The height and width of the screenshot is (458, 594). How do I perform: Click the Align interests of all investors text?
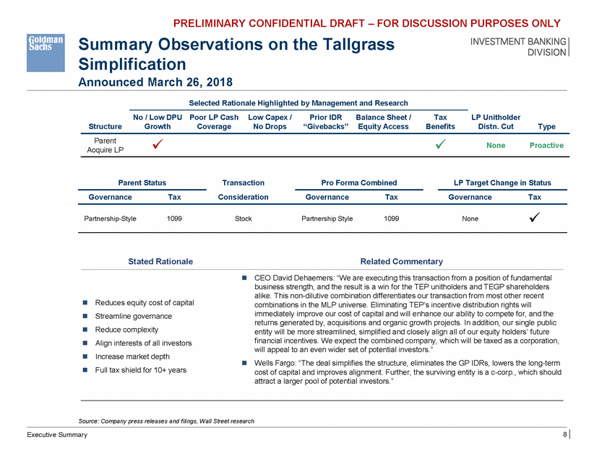click(144, 343)
